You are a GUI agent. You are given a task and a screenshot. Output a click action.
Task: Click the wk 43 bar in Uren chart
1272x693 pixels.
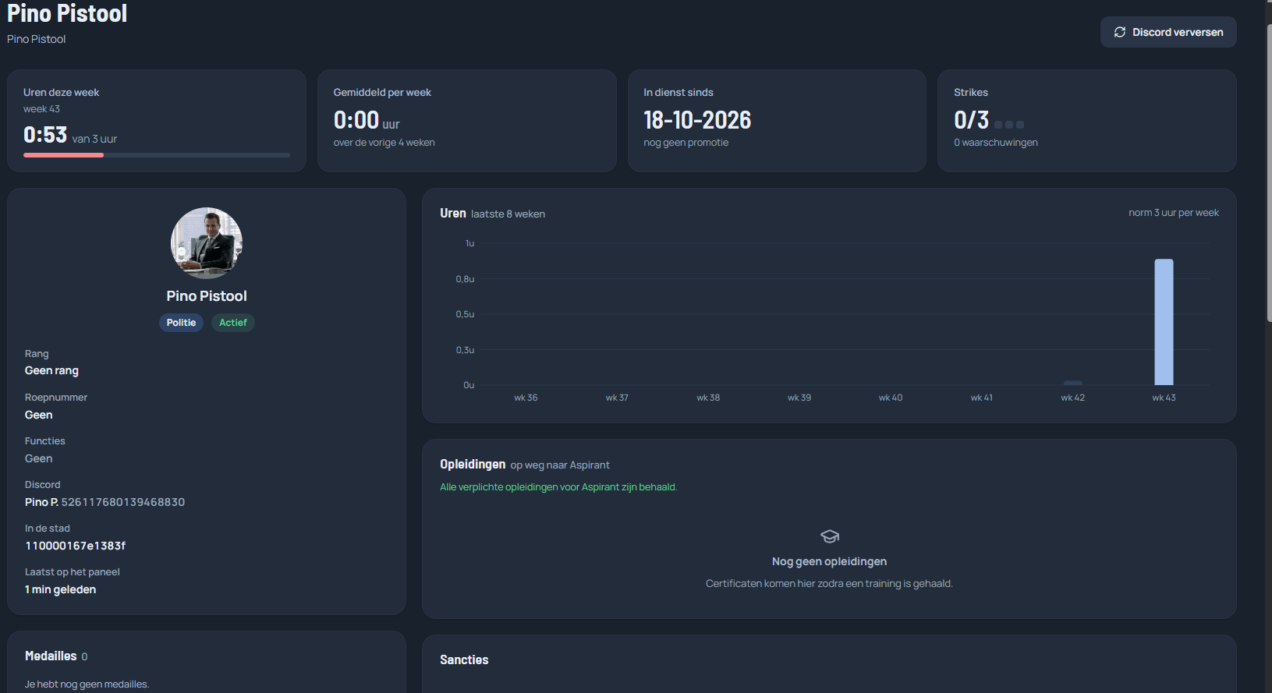(1164, 322)
